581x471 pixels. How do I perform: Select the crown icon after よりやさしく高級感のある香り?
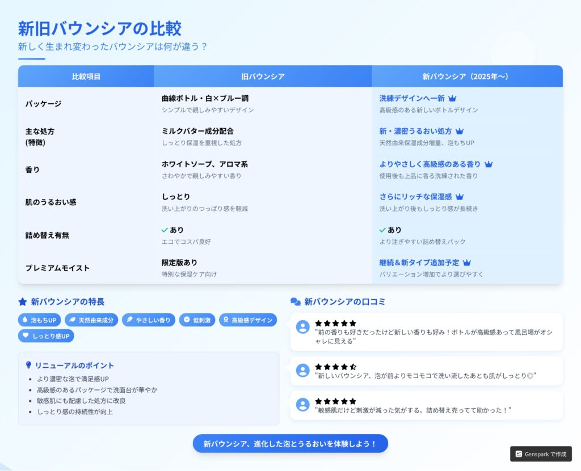tap(489, 164)
